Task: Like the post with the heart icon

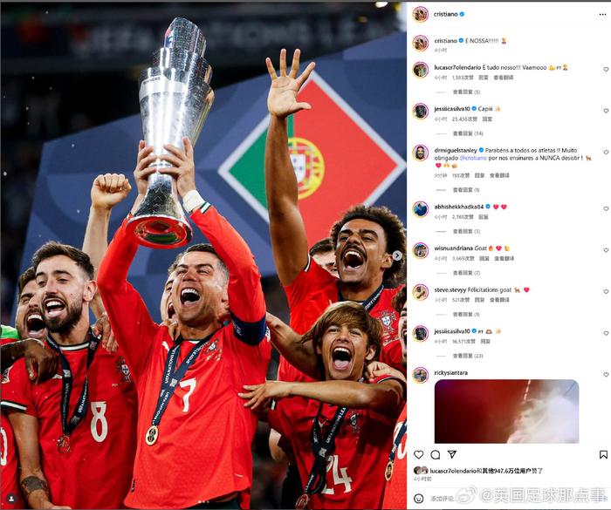Action: pos(418,454)
